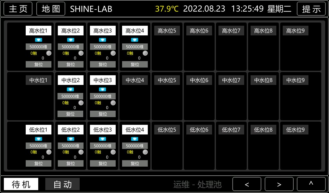Click the 500000维 field under 中水位2
The image size is (329, 193).
[x=70, y=96]
